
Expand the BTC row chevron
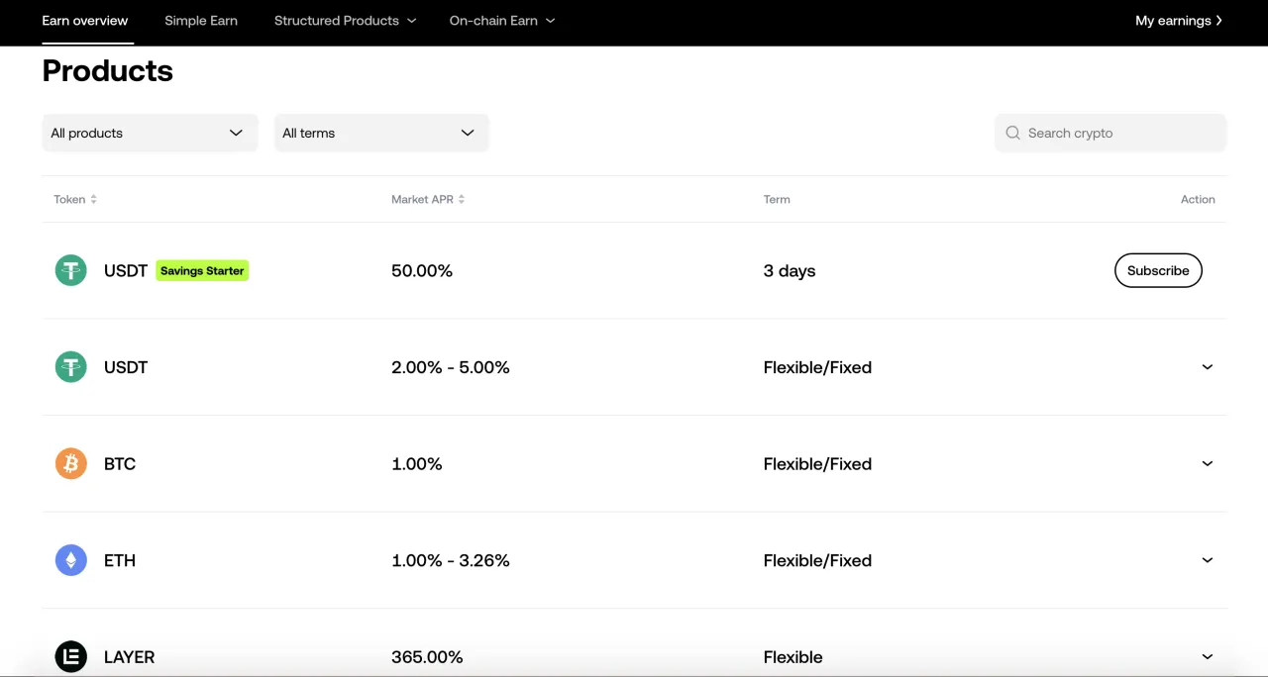(1207, 463)
